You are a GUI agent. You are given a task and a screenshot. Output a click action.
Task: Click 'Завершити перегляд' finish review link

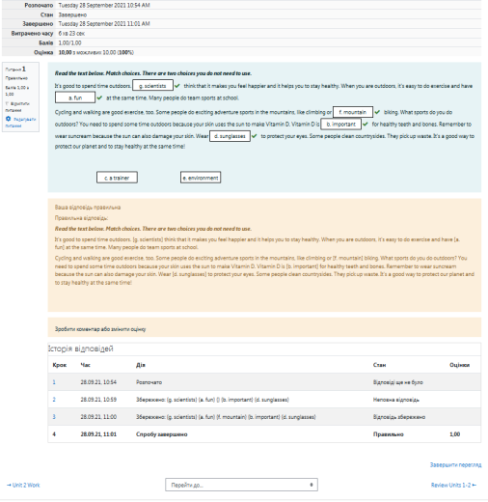[455, 464]
